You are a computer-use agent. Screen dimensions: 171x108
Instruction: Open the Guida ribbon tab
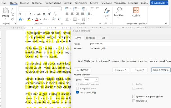tap(144, 3)
